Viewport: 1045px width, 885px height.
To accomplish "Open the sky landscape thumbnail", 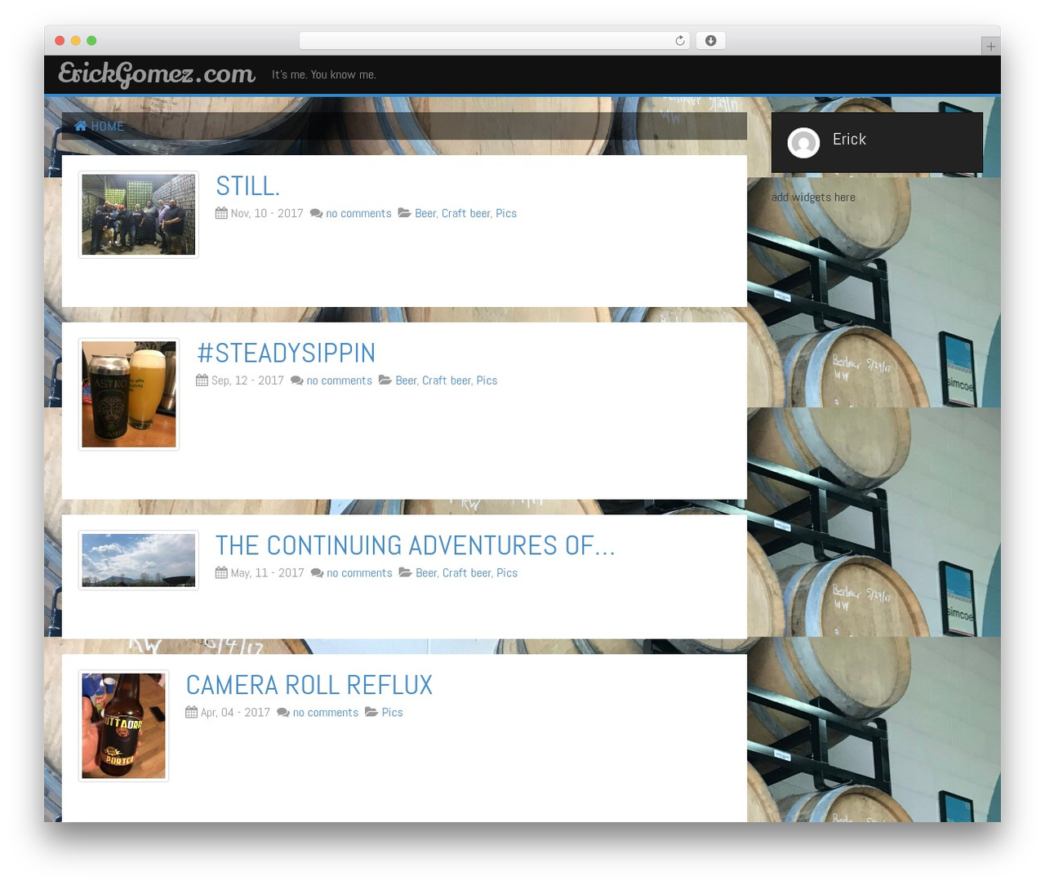I will [139, 560].
